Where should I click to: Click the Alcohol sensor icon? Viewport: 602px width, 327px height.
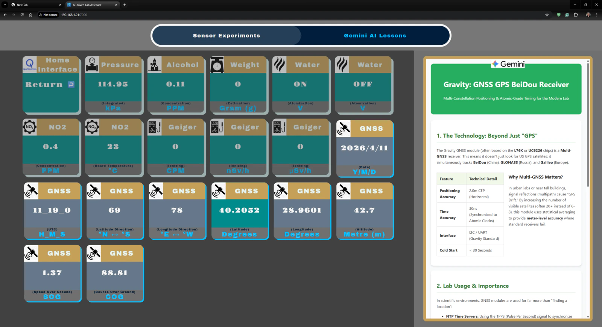coord(155,64)
